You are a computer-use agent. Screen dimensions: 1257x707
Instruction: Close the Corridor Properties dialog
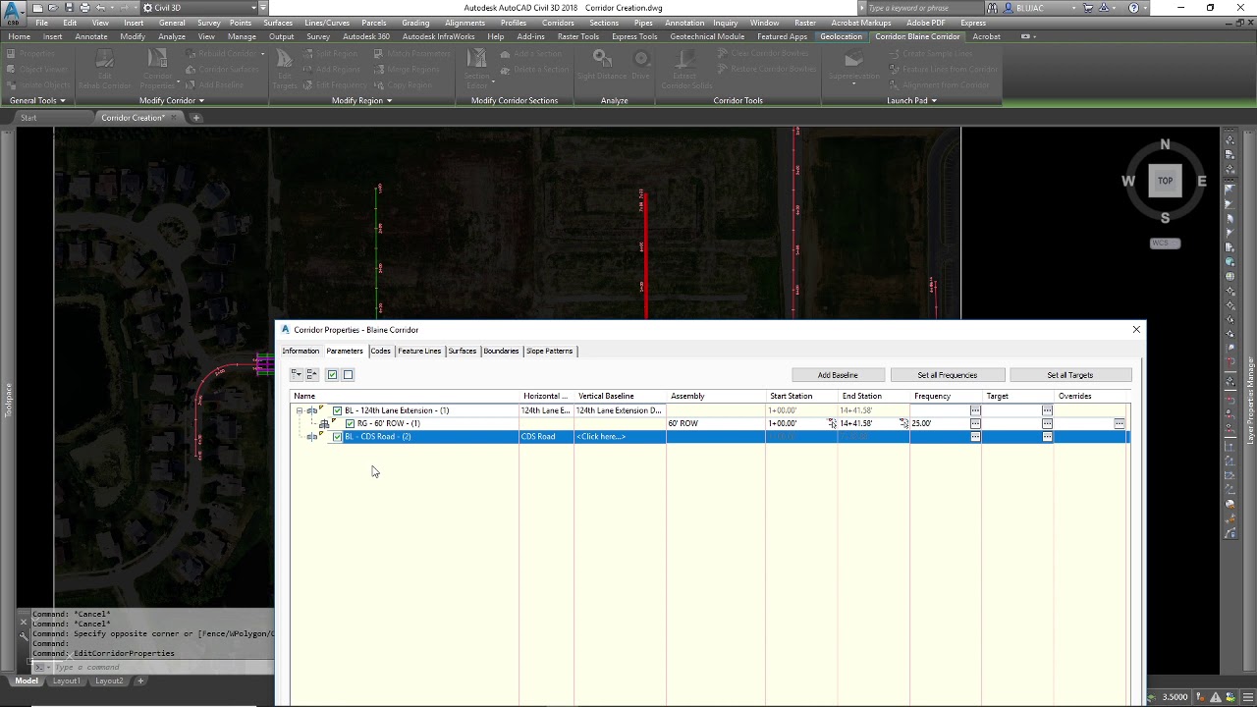[1136, 329]
